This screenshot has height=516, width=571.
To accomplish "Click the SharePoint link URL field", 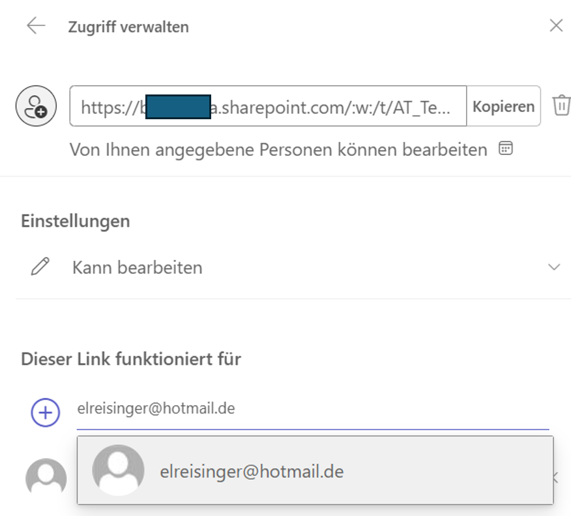I will 267,106.
